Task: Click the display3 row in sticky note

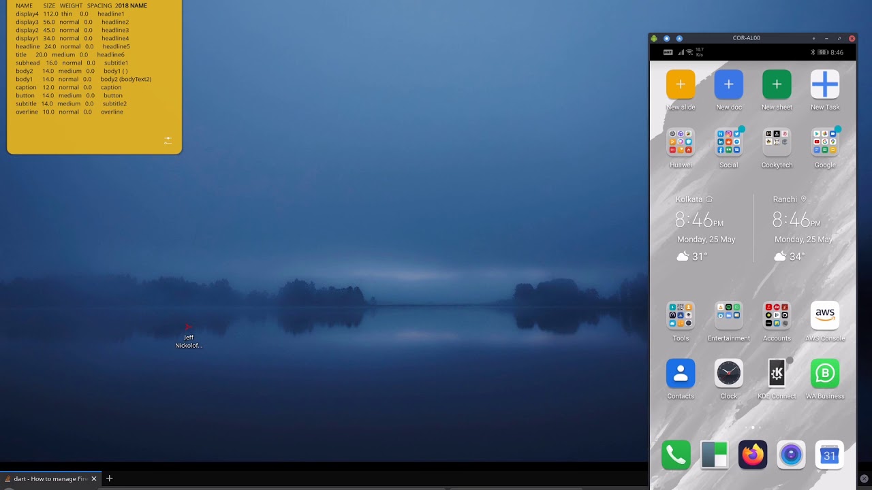Action: click(x=72, y=22)
